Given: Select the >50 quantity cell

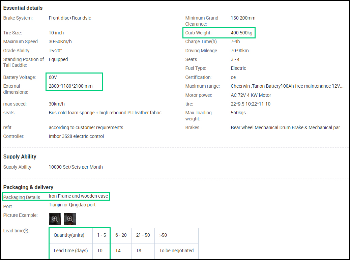Looking at the screenshot, I should click(163, 235).
